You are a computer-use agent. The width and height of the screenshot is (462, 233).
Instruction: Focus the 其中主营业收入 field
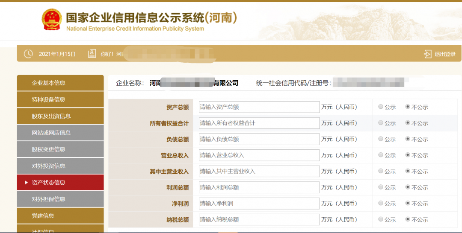click(259, 171)
